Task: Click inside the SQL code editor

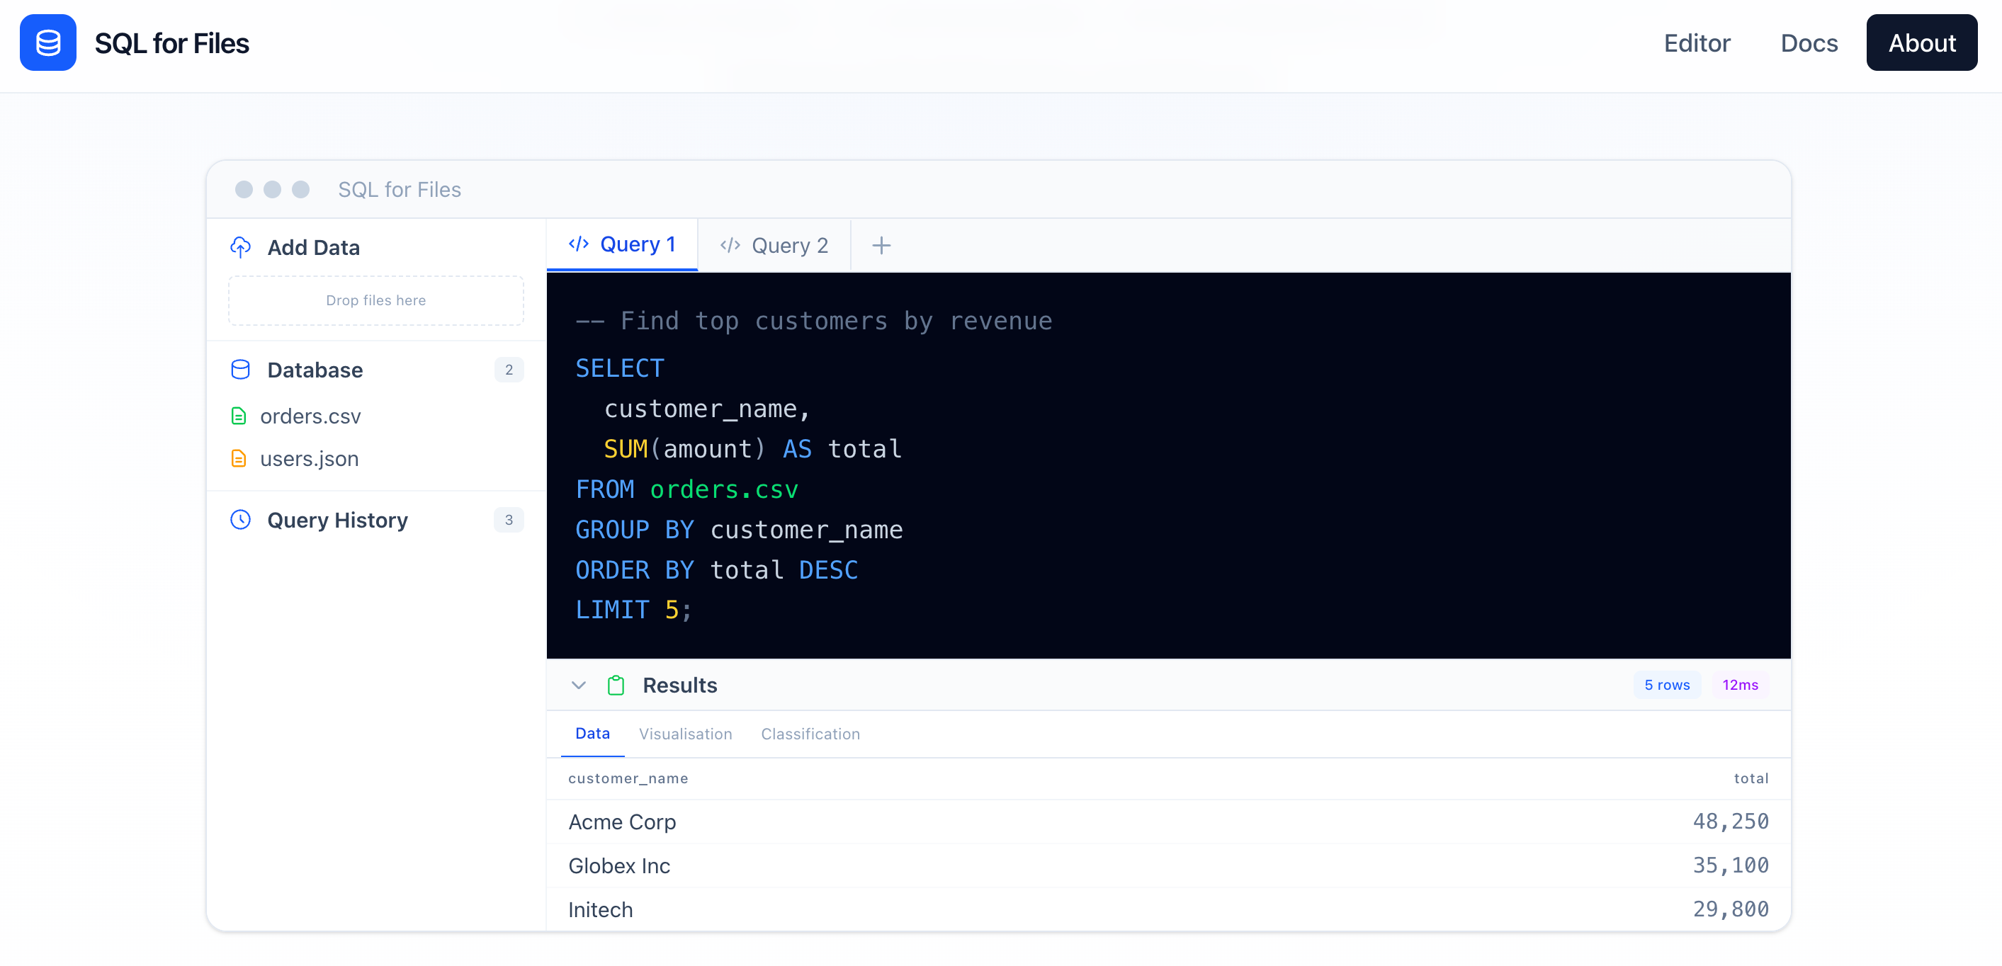Action: (x=1166, y=465)
